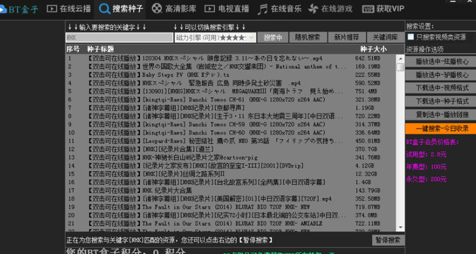The image size is (476, 254).
Task: Open the 关键词库 button
Action: point(385,37)
